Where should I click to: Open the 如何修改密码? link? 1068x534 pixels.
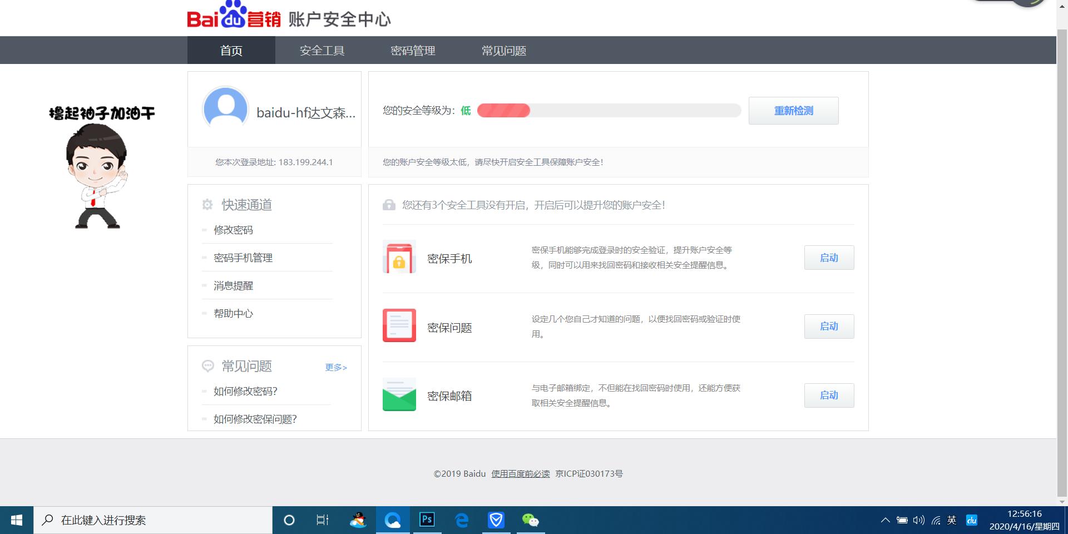pos(245,391)
